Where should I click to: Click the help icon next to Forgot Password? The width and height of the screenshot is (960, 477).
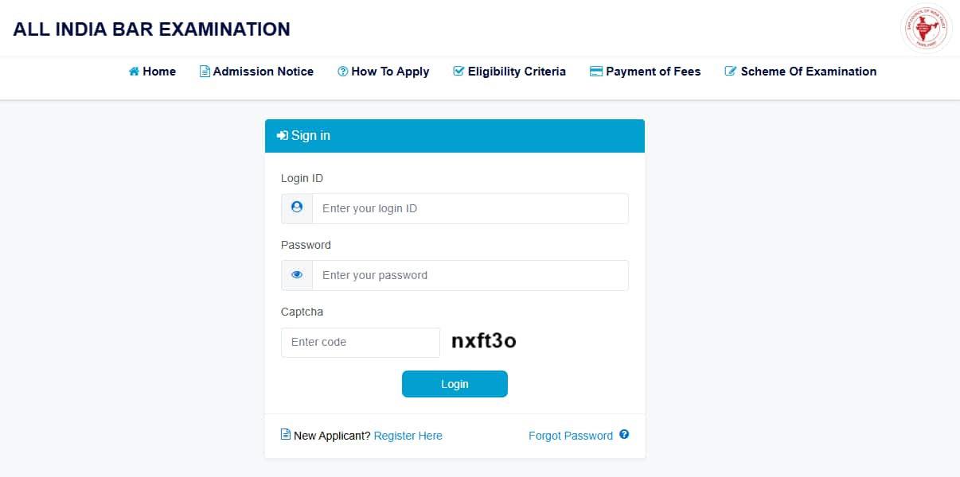(x=624, y=435)
